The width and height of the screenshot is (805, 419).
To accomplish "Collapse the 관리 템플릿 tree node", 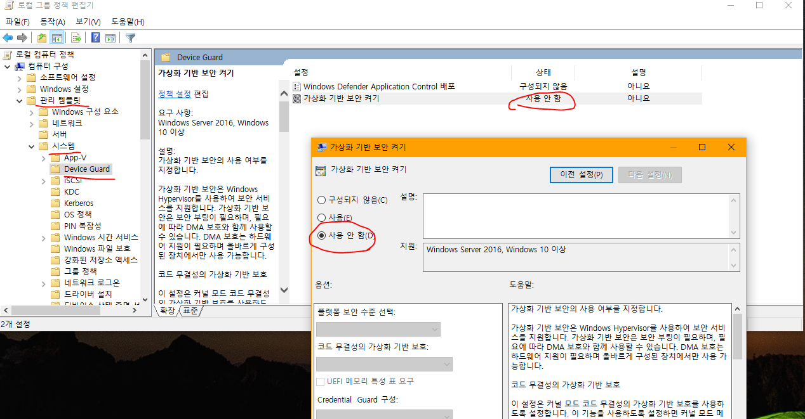I will tap(19, 100).
